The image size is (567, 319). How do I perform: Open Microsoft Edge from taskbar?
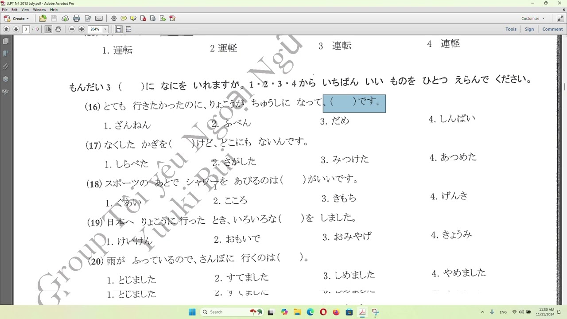(x=310, y=312)
